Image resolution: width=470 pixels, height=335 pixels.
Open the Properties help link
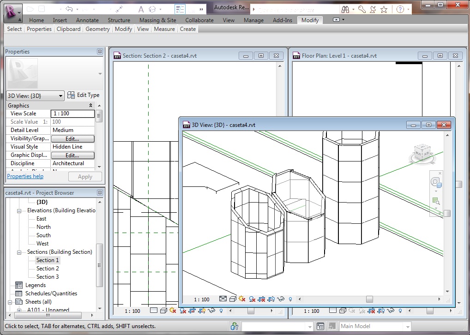click(25, 176)
